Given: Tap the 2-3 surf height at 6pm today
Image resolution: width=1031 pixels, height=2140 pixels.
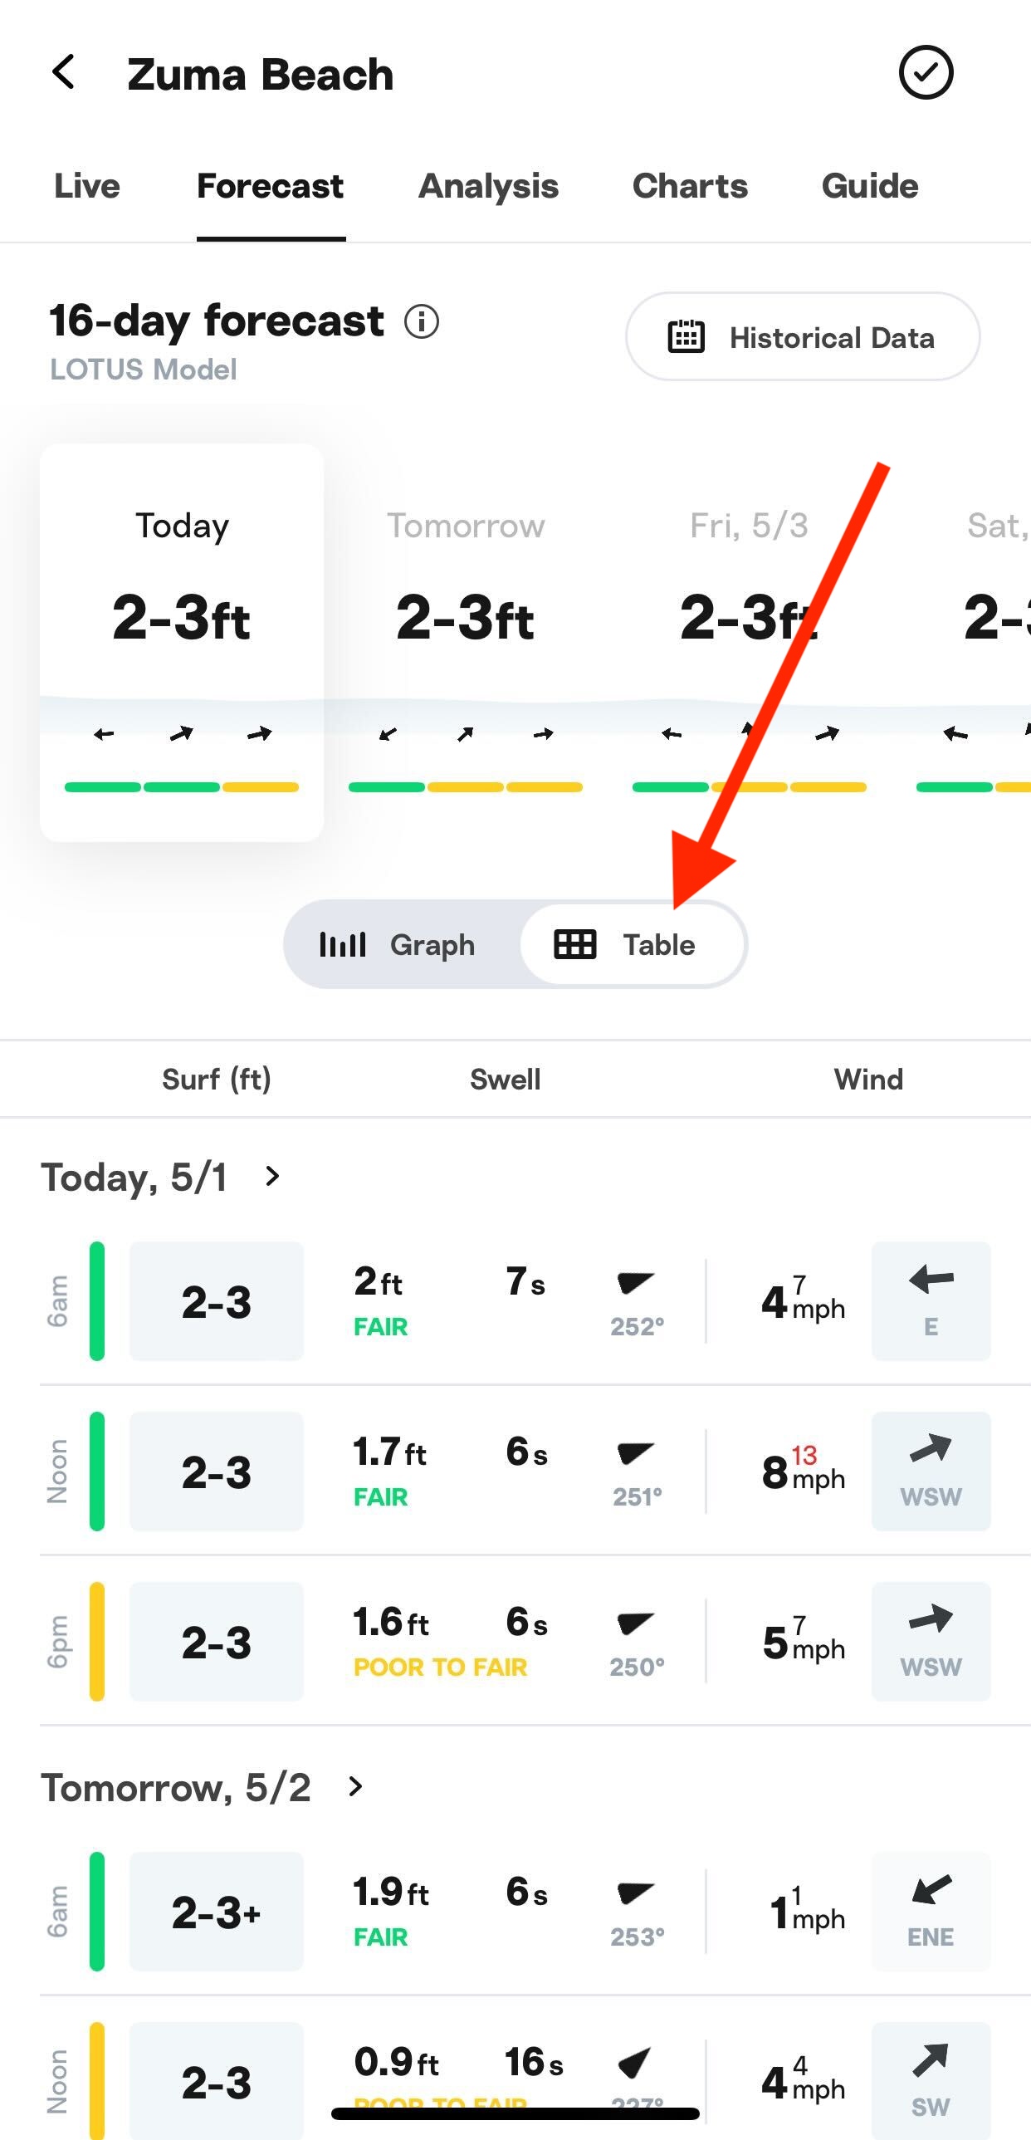Looking at the screenshot, I should [217, 1642].
